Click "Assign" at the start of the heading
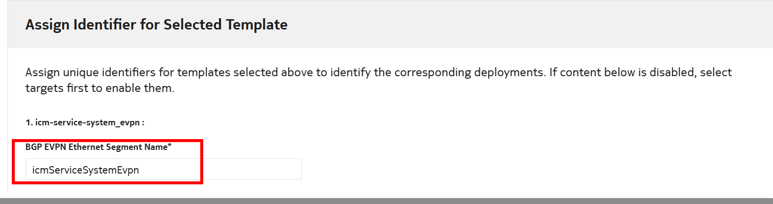Screen dimensions: 773x204 tap(47, 25)
